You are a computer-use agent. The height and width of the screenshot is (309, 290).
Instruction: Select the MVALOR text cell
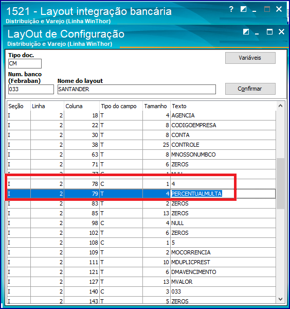[223, 282]
